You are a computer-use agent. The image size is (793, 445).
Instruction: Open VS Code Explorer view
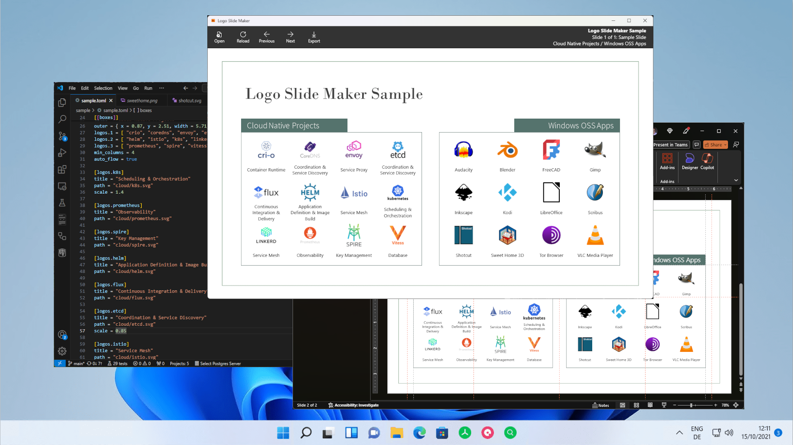(62, 102)
